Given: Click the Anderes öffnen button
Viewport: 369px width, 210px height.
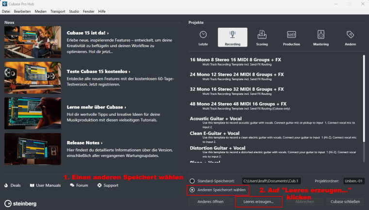Looking at the screenshot, I should click(x=210, y=201).
